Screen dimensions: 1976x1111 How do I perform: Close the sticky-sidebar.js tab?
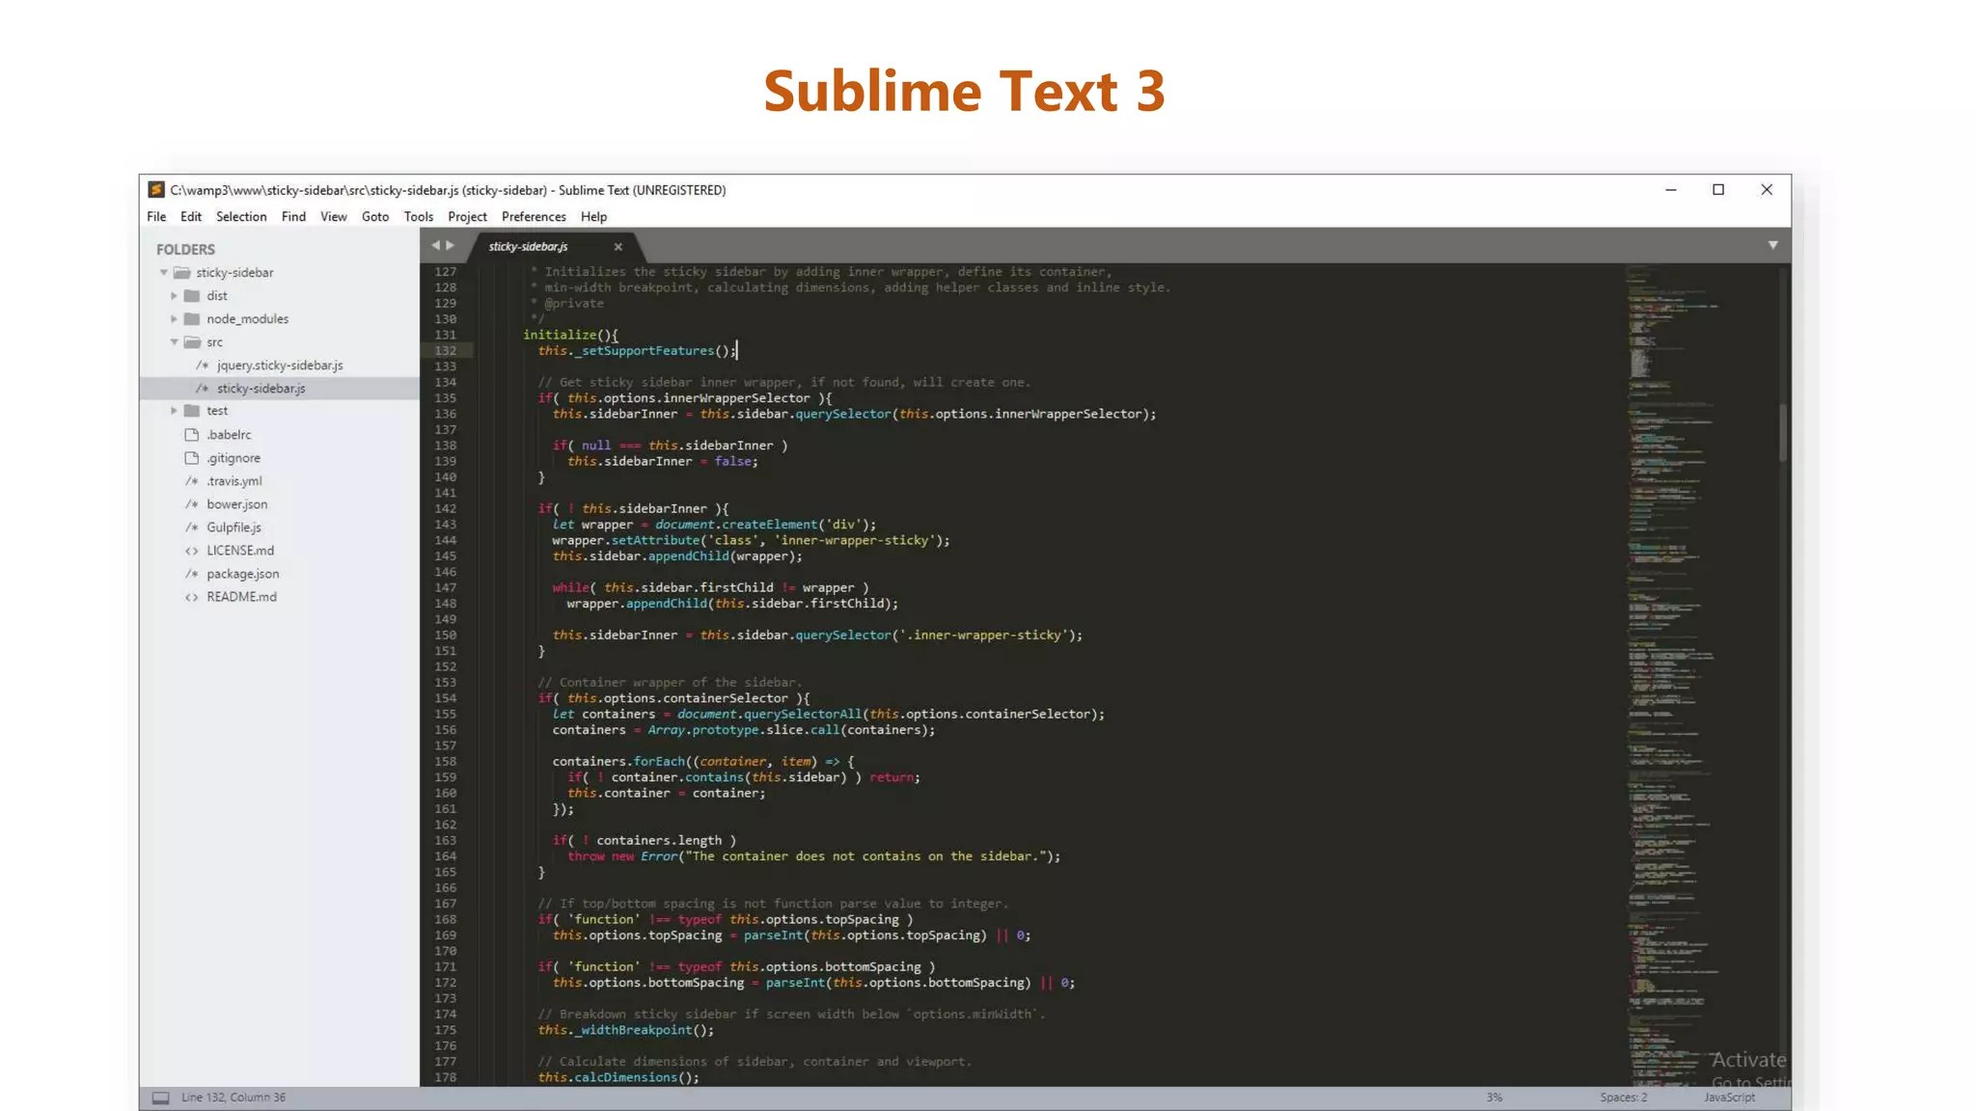pyautogui.click(x=618, y=247)
